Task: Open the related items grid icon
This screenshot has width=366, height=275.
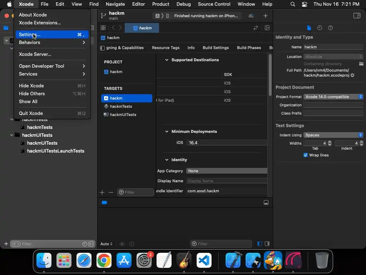Action: [x=103, y=28]
